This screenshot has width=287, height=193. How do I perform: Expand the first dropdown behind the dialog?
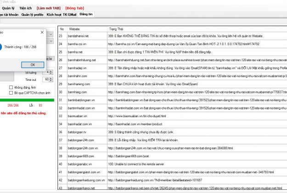tap(50, 33)
